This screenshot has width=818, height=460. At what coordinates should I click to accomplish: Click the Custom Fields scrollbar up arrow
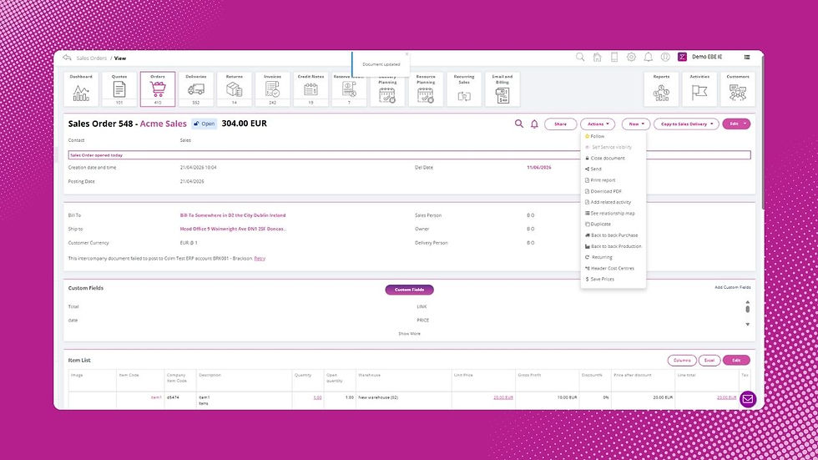click(748, 302)
